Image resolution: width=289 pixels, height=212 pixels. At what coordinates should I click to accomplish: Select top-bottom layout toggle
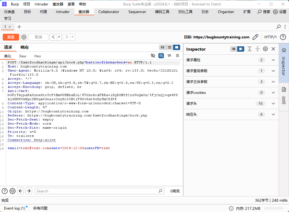169,47
